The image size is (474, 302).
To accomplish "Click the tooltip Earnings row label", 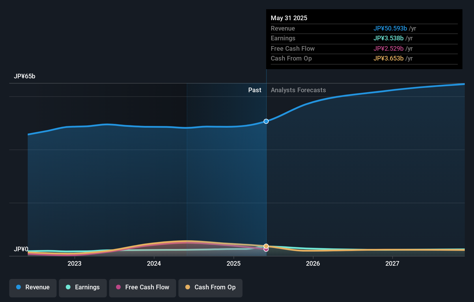I will click(283, 38).
